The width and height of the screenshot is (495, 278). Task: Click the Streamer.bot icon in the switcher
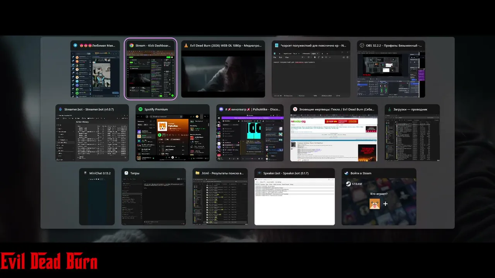pos(60,109)
